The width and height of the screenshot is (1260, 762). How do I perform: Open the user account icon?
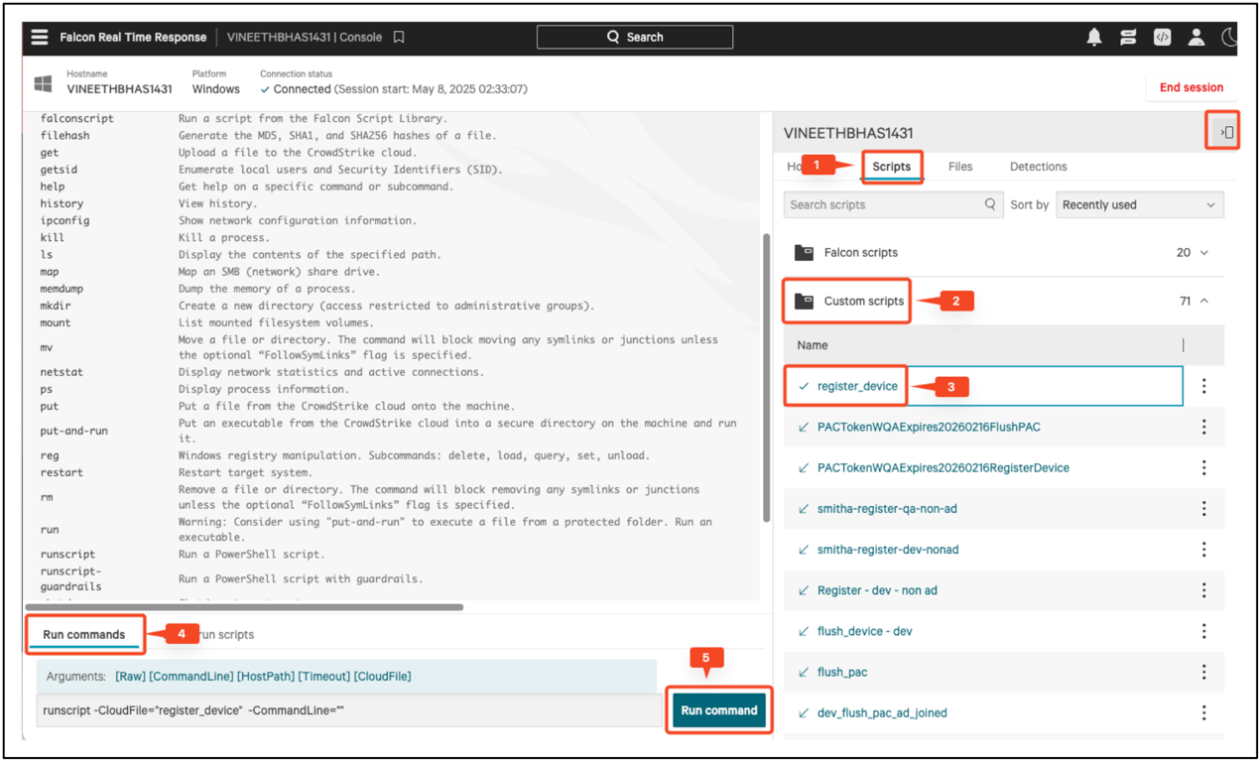[x=1197, y=37]
